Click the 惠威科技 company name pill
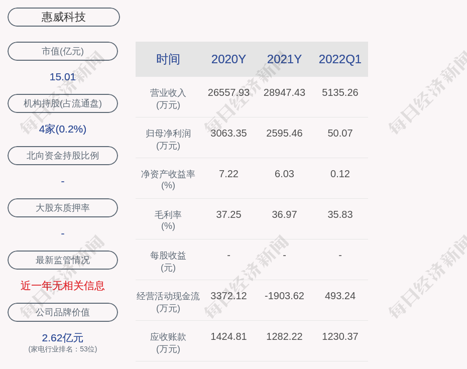The image size is (467, 369). [63, 17]
